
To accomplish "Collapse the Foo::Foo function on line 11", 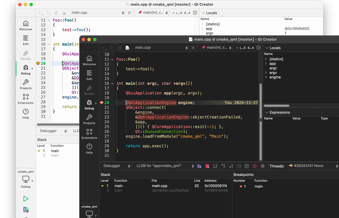I will pyautogui.click(x=112, y=59).
